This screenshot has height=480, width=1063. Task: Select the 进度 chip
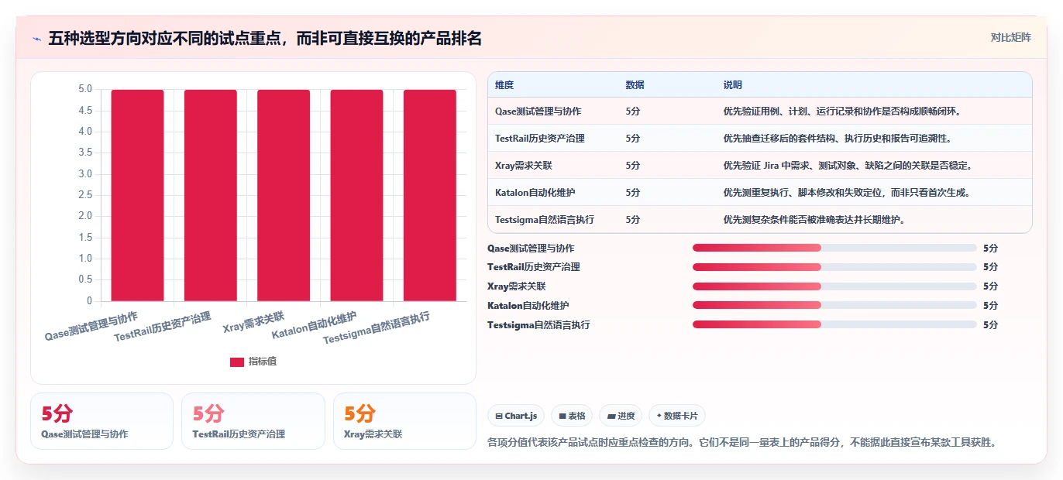tap(621, 416)
